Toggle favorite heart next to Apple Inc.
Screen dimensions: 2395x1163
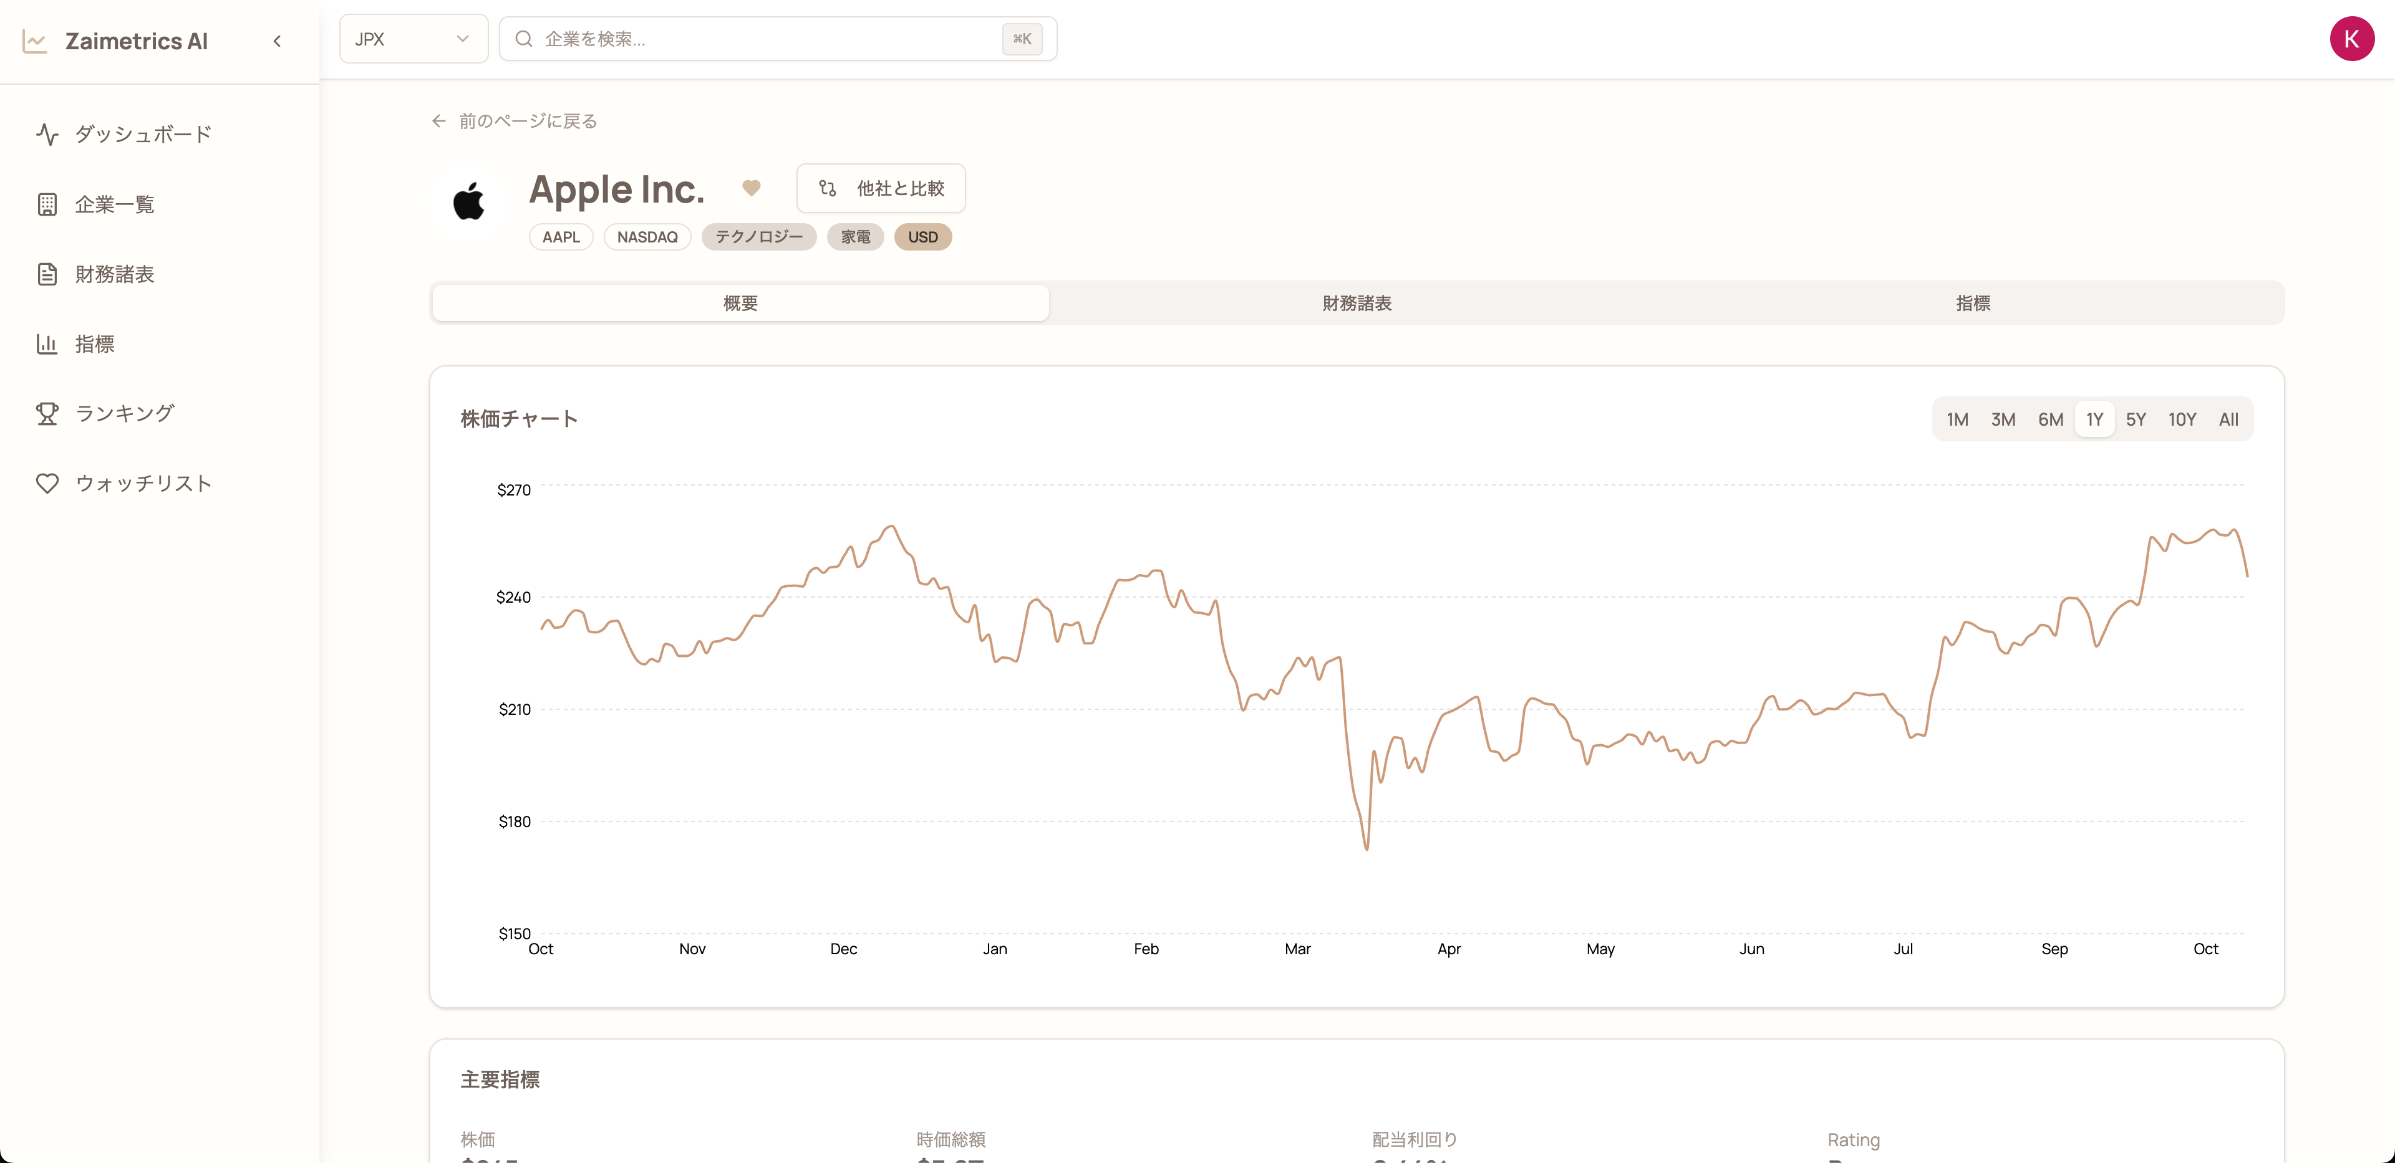tap(751, 189)
